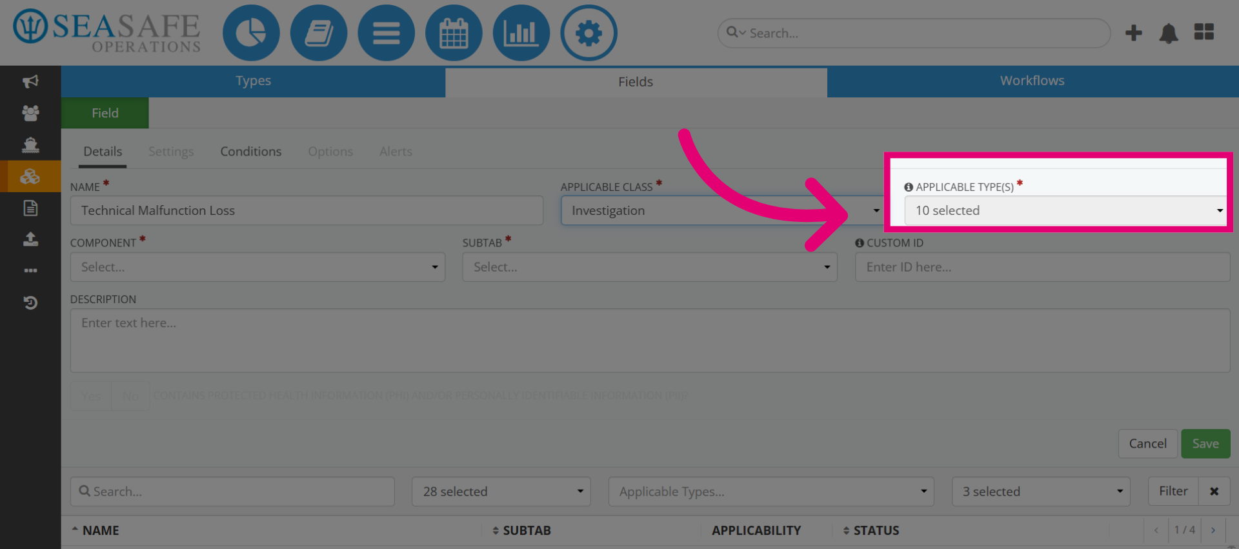Open the users group sidebar icon
Screen dimensions: 1239x549
[30, 113]
